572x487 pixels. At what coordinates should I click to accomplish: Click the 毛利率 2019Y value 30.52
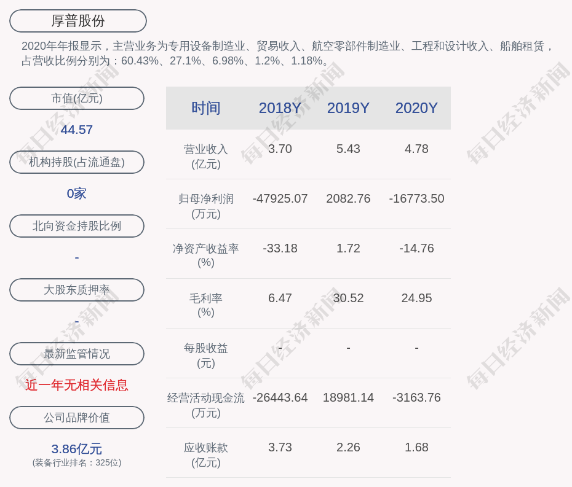pyautogui.click(x=348, y=298)
